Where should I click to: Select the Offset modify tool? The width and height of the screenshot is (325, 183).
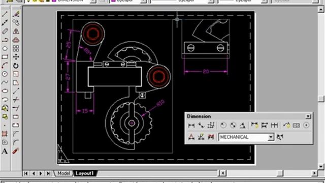pyautogui.click(x=16, y=40)
